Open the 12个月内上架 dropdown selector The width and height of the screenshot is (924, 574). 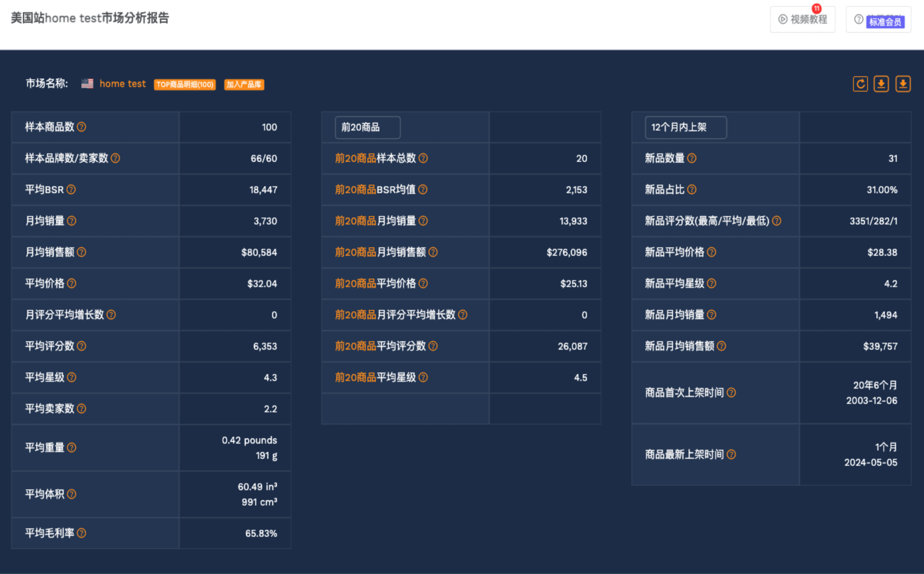tap(685, 128)
